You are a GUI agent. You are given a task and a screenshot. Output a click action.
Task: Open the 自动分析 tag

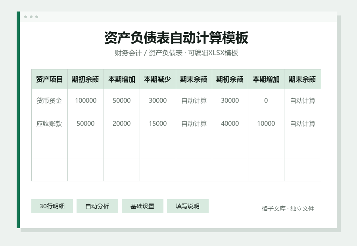pyautogui.click(x=97, y=206)
